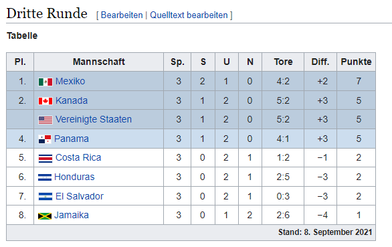Click the Honduras flag icon
This screenshot has height=247, width=392.
(x=45, y=177)
